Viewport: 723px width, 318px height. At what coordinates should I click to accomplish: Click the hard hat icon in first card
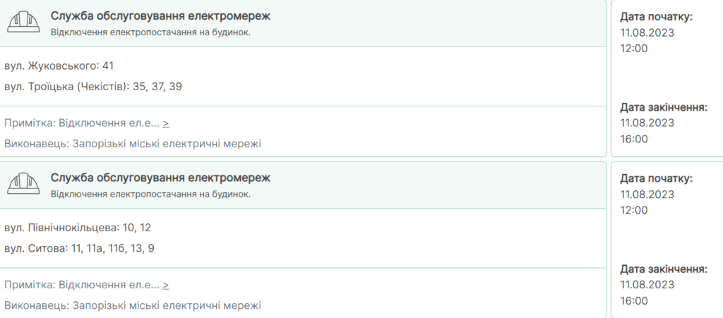click(23, 22)
